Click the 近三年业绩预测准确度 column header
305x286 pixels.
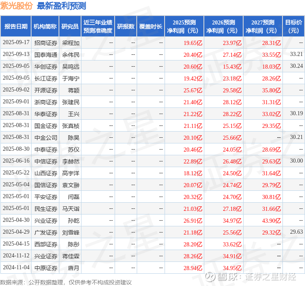(x=98, y=27)
